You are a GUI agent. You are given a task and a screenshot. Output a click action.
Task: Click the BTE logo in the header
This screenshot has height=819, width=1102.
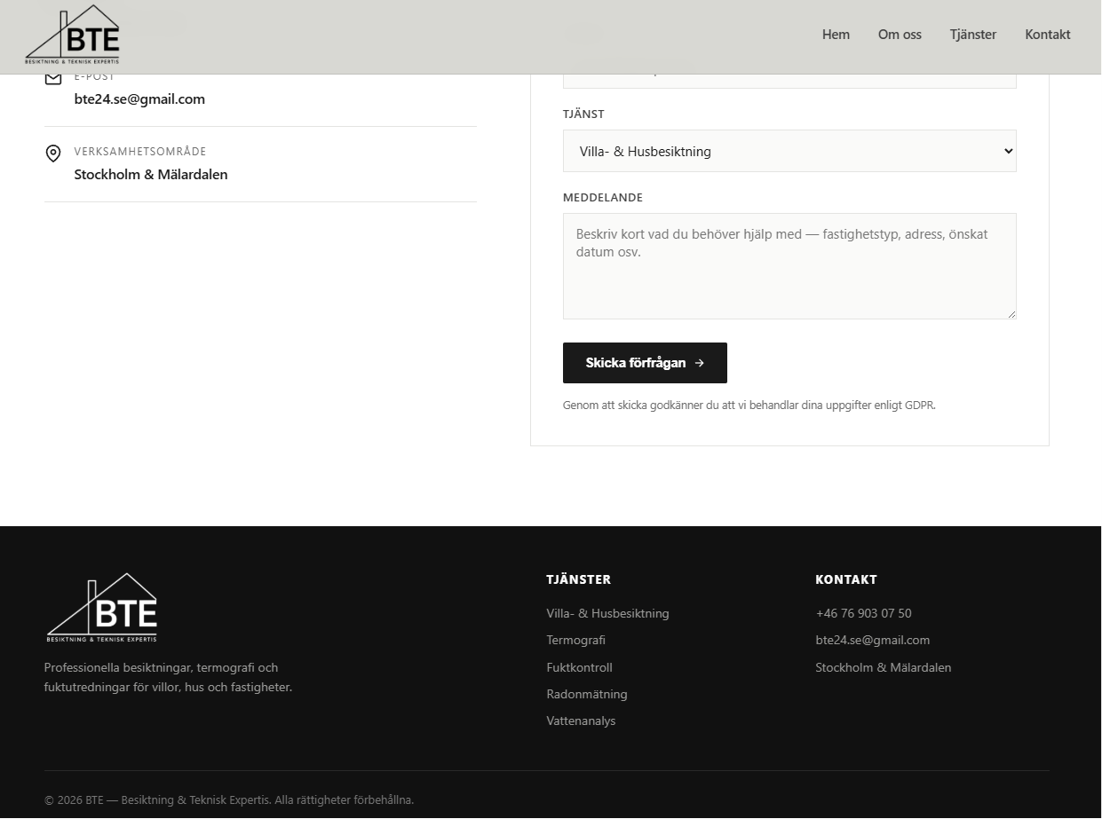(73, 35)
